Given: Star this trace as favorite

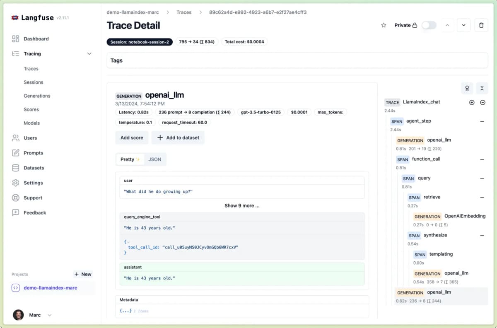Looking at the screenshot, I should 384,25.
